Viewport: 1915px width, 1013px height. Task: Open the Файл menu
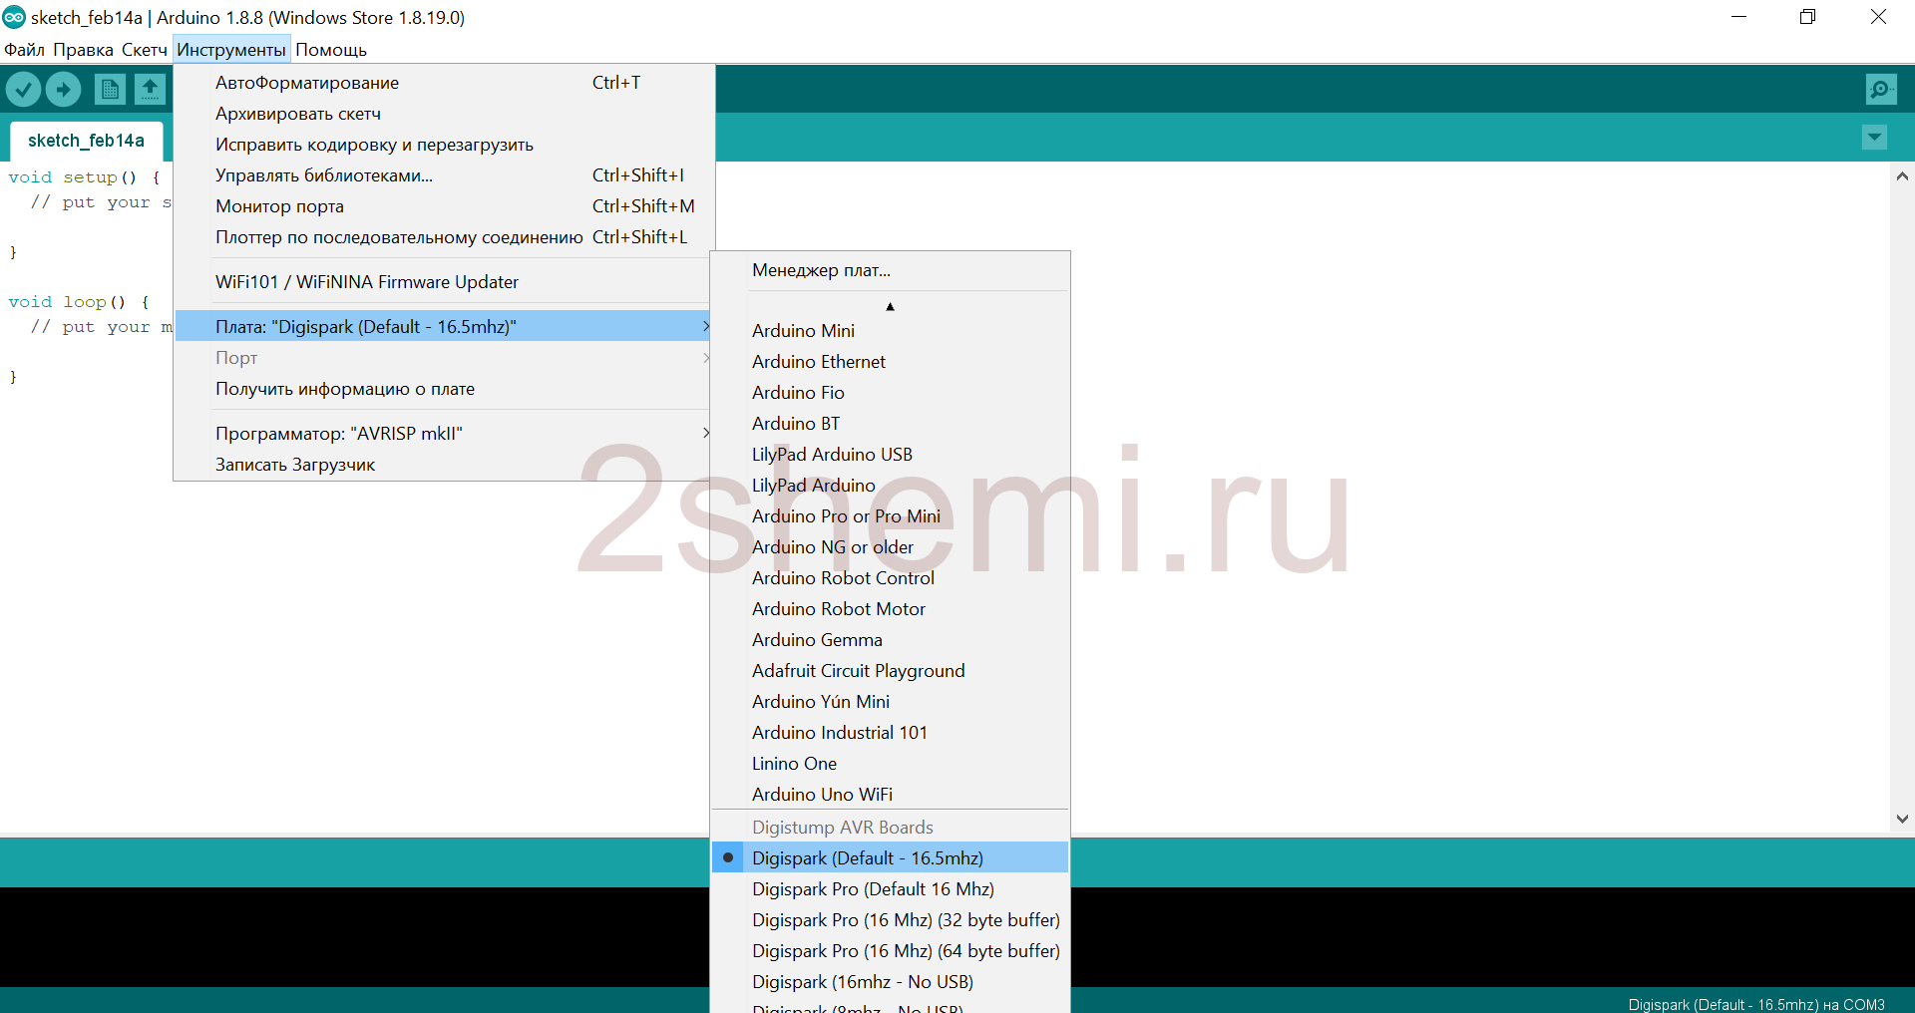pyautogui.click(x=24, y=50)
